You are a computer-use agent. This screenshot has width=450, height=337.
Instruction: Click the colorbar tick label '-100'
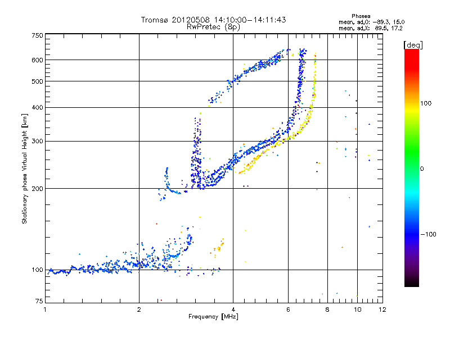coord(428,234)
